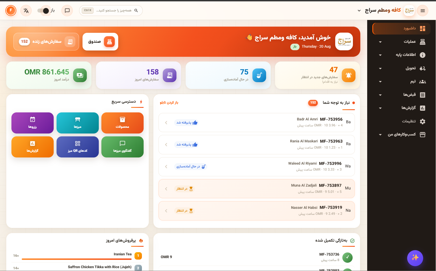436x271 pixels.
Task: Expand the عملیات arrow
Action: click(x=380, y=42)
